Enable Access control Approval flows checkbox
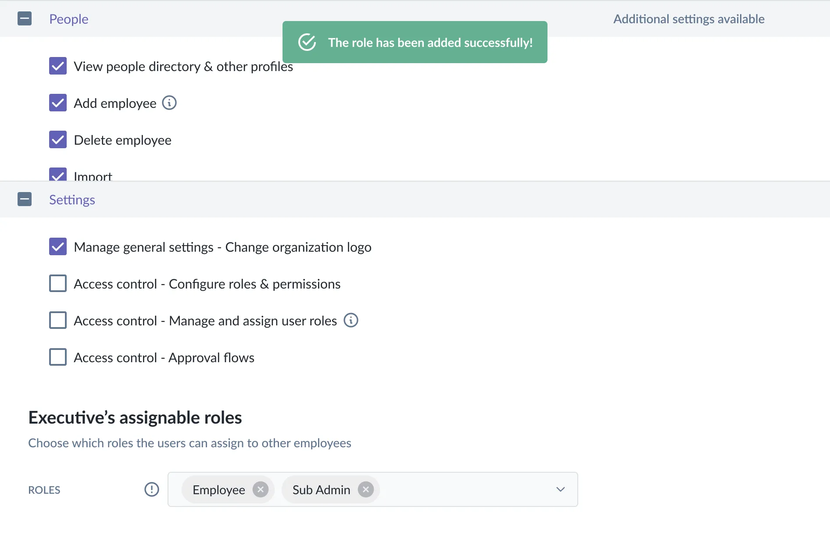 (x=58, y=357)
